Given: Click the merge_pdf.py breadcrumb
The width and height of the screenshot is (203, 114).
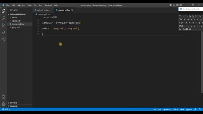Looking at the screenshot, I should [44, 14].
